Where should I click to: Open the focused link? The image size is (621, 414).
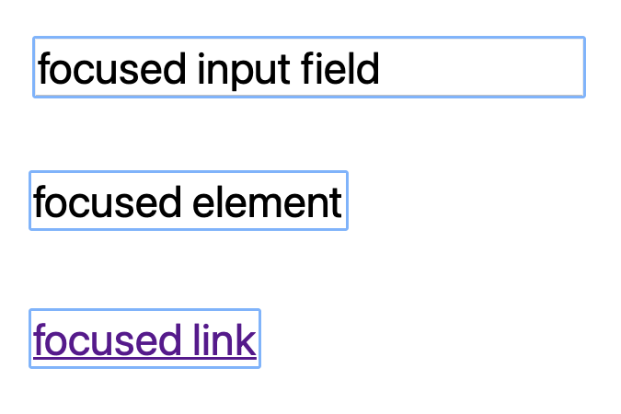(x=144, y=339)
